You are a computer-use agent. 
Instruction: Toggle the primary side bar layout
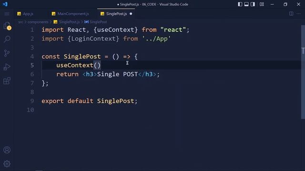(240, 4)
